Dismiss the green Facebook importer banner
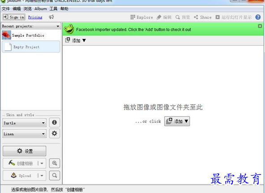Image resolution: width=265 pixels, height=193 pixels. (260, 26)
